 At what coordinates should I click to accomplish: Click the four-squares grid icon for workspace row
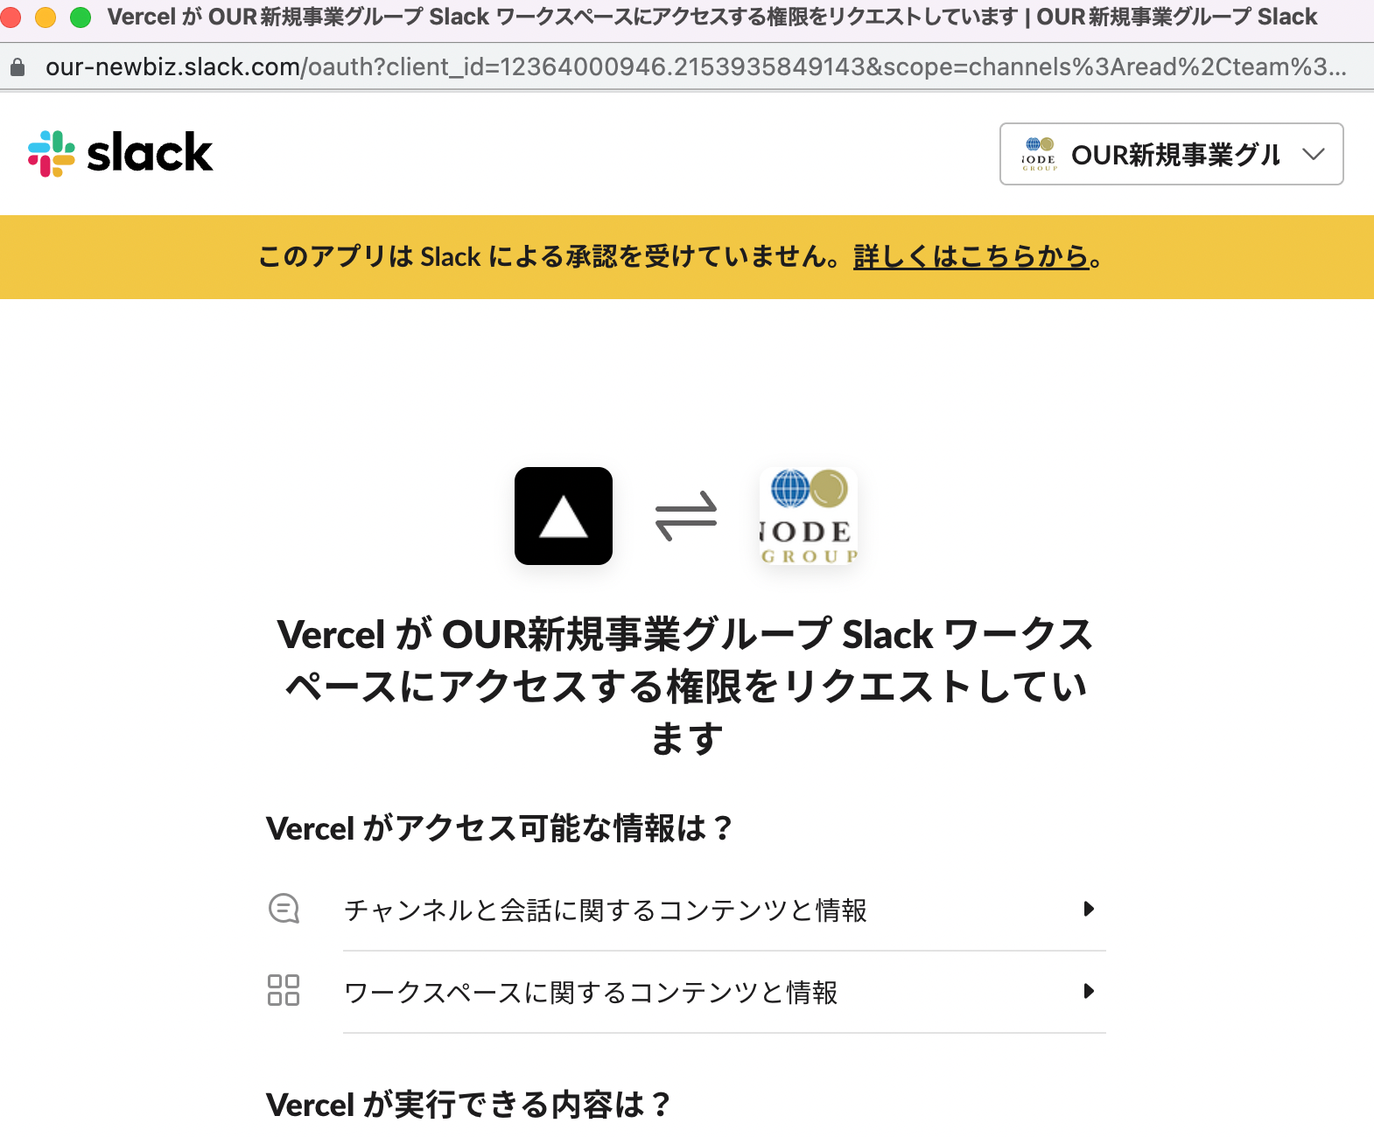coord(284,990)
